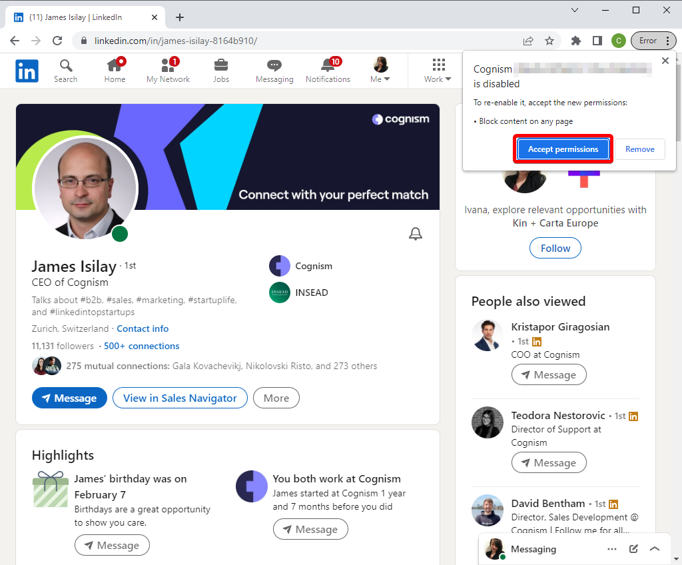Open Contact info link
The image size is (682, 565).
(143, 328)
